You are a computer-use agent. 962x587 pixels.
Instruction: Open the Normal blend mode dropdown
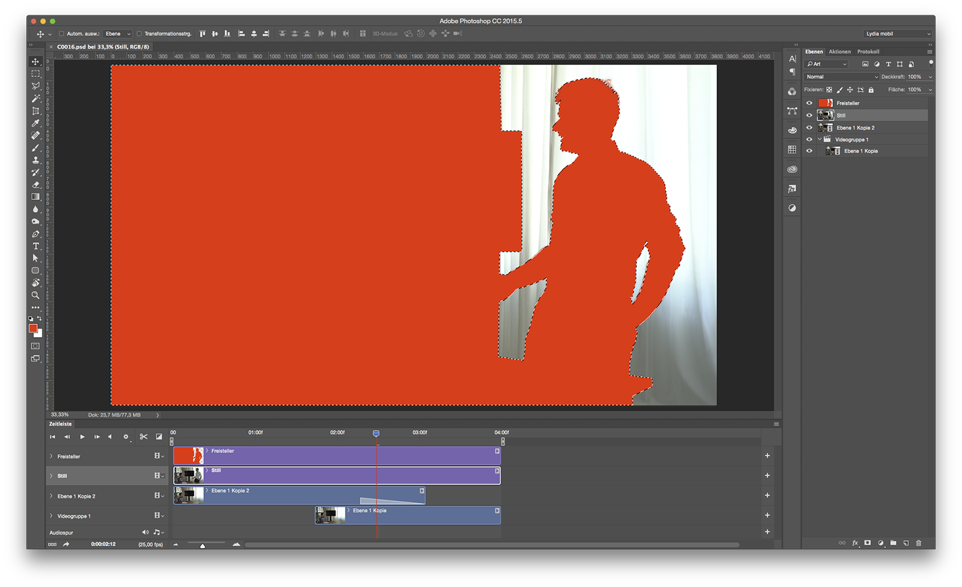click(841, 77)
